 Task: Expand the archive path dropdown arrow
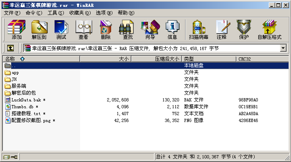[x=283, y=48]
